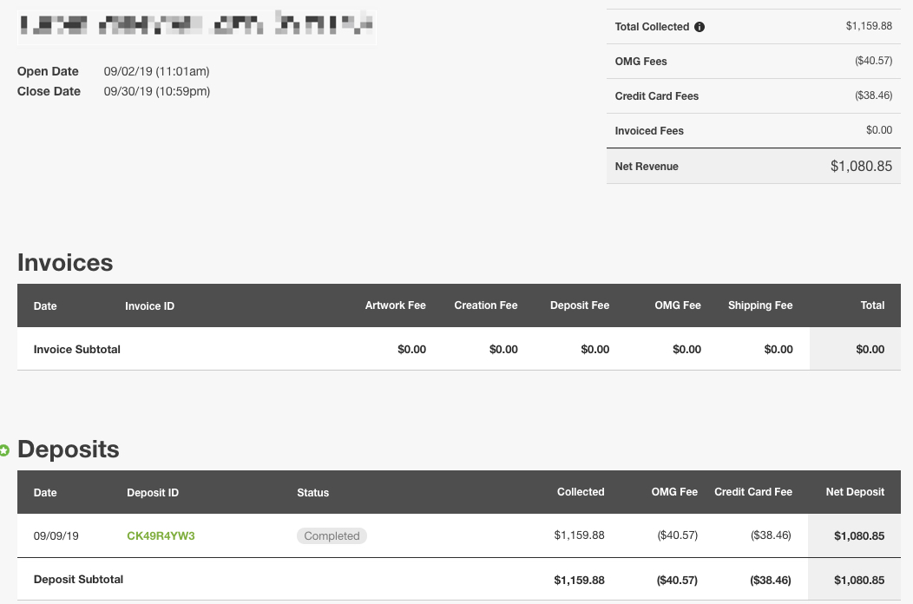This screenshot has width=913, height=604.
Task: Open deposit ID CK49R4YW3 link
Action: coord(161,535)
